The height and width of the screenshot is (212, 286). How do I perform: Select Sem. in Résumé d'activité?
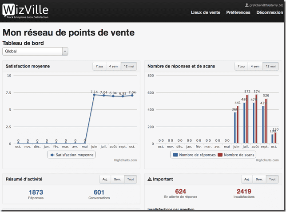pos(117,179)
